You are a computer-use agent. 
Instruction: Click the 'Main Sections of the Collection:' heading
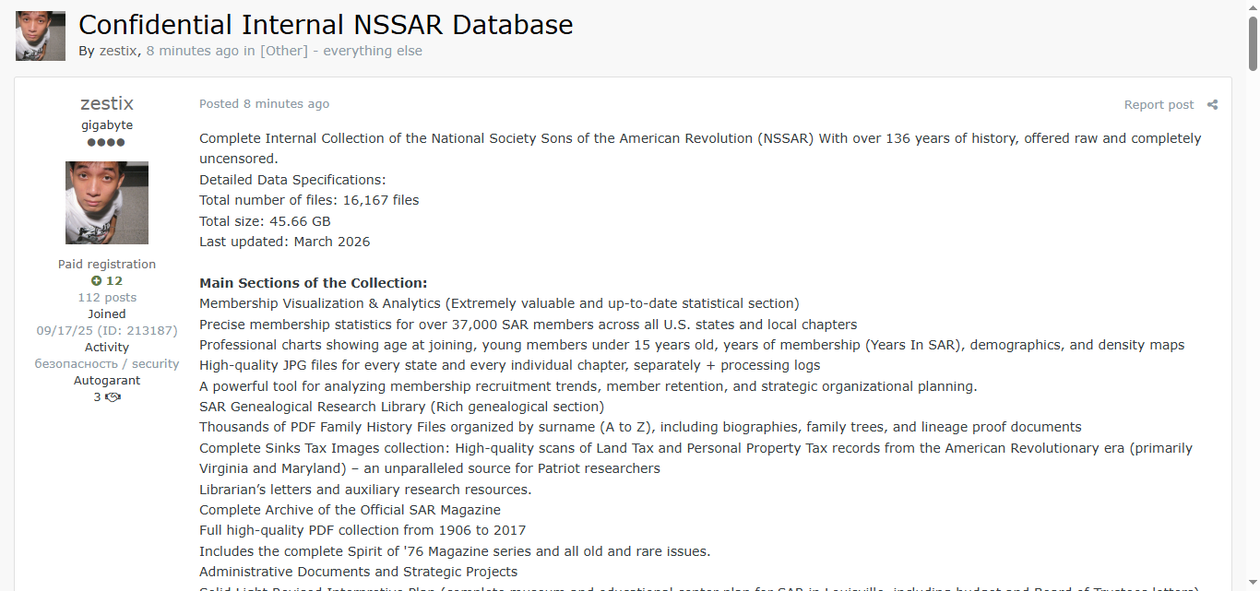314,283
